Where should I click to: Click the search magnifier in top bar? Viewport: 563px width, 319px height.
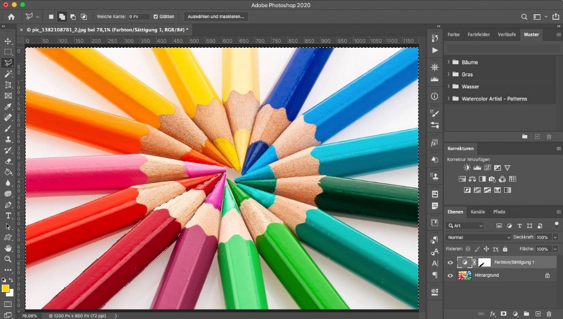point(524,17)
